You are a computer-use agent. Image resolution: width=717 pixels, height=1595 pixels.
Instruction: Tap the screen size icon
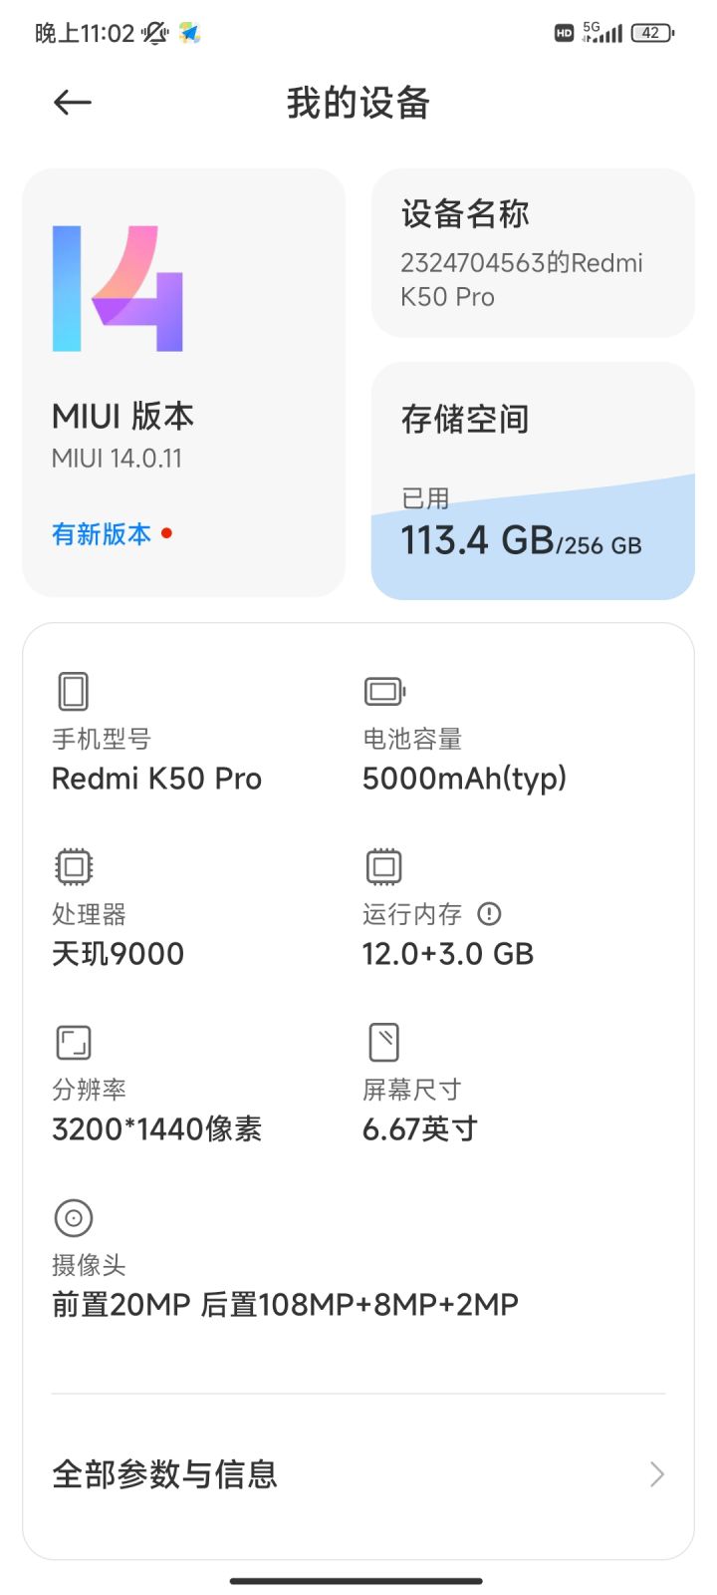click(384, 1042)
